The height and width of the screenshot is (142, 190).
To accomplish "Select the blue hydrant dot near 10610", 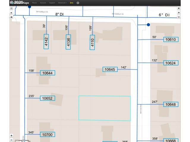I will pos(148,25).
